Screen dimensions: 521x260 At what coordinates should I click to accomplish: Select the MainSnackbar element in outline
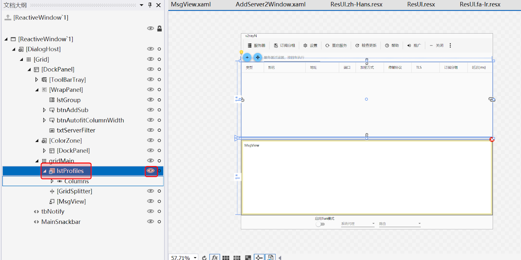coord(61,222)
